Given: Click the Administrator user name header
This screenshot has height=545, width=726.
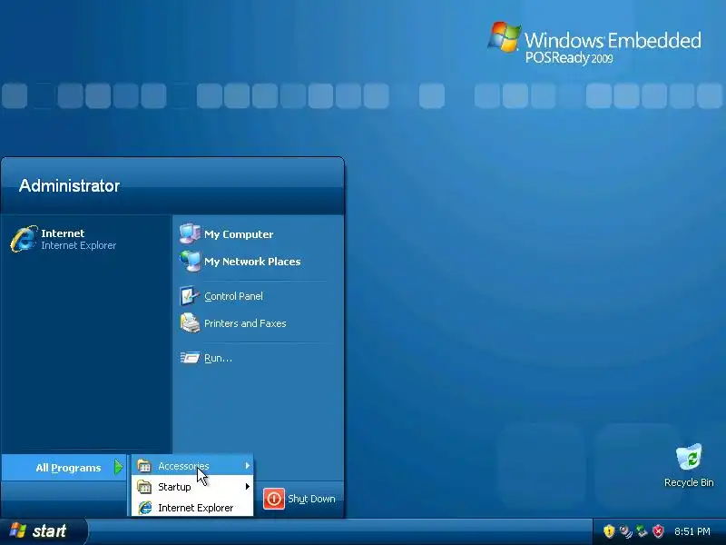Looking at the screenshot, I should click(69, 186).
